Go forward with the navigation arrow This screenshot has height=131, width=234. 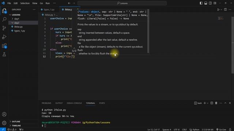pyautogui.click(x=74, y=3)
